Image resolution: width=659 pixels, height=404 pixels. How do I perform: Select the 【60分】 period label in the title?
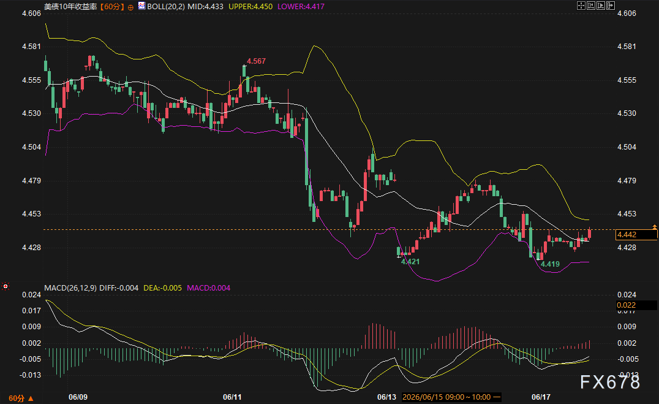113,7
